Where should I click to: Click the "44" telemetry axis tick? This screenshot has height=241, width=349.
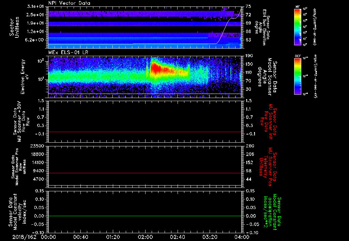(248, 179)
